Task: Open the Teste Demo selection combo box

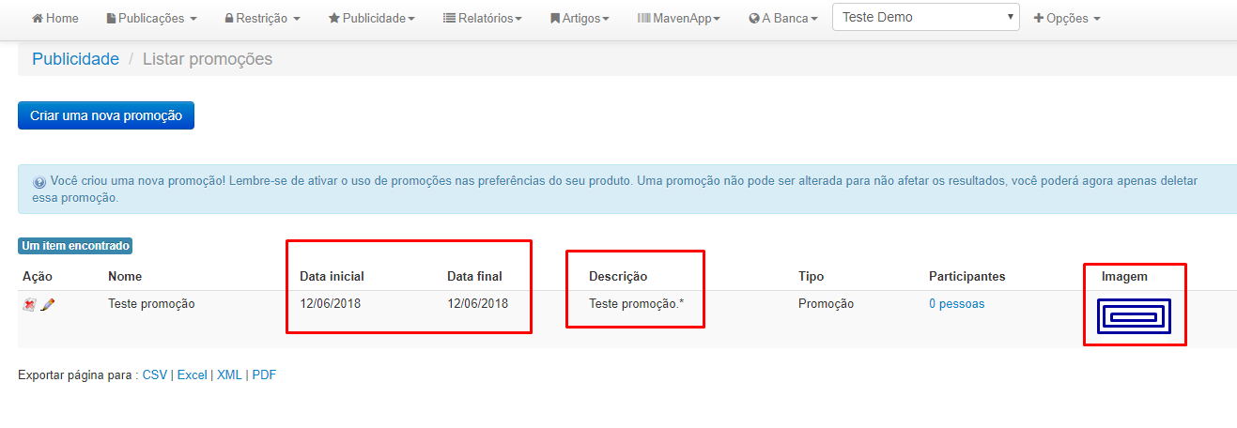Action: pos(926,17)
